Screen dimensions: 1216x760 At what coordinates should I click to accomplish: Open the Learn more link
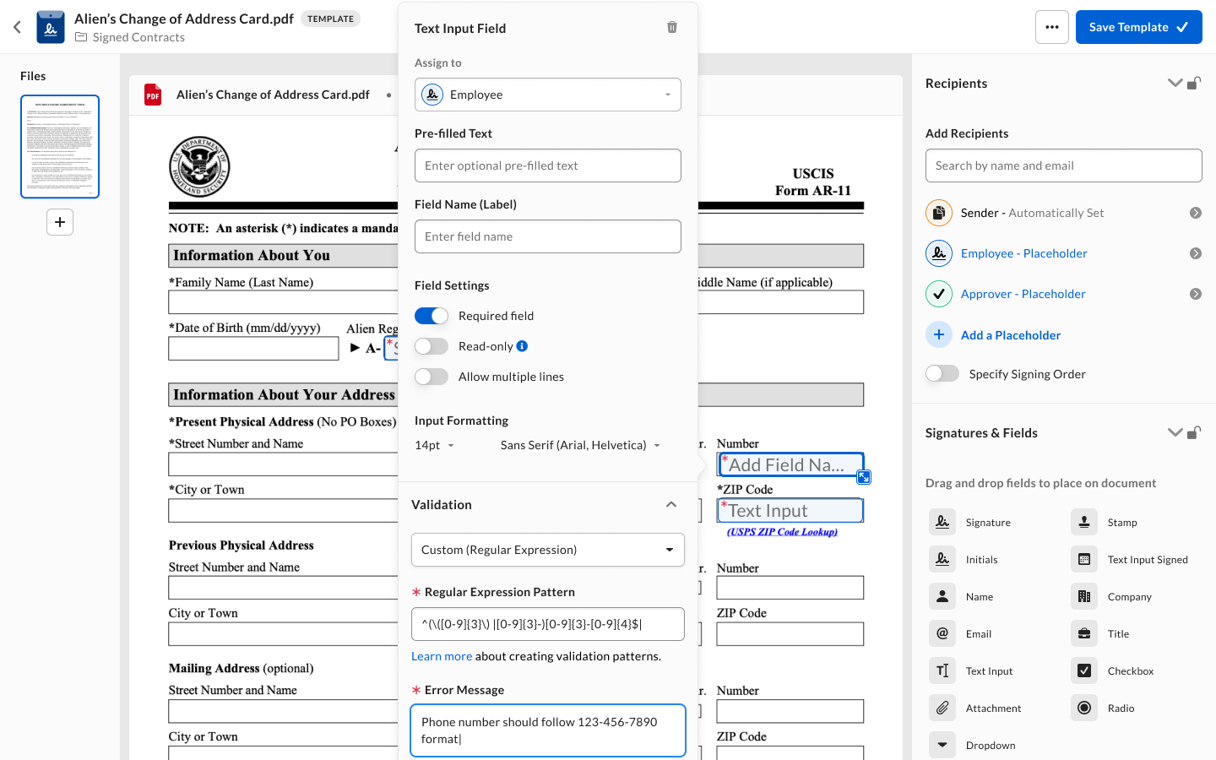pyautogui.click(x=442, y=656)
